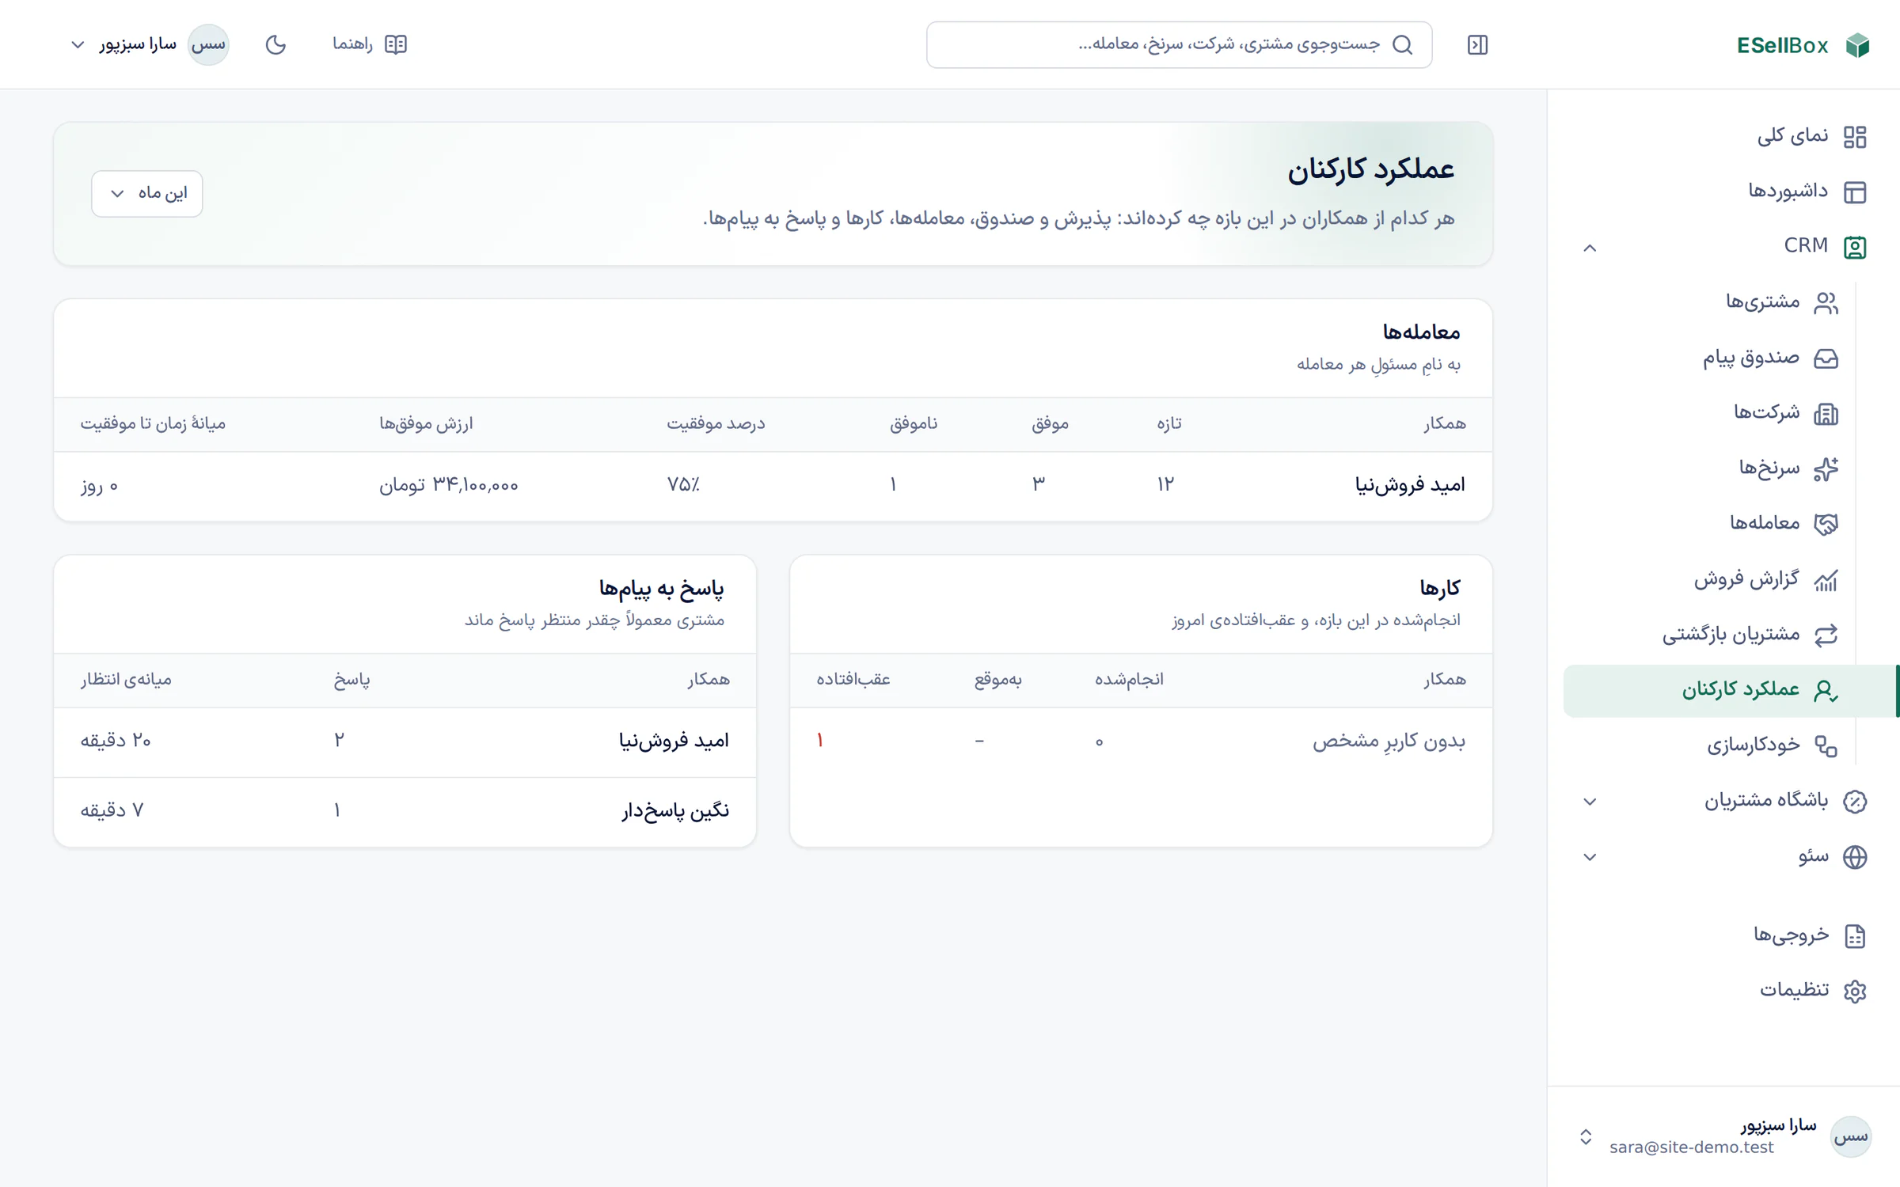Click the شرکت‌ها building icon
The image size is (1900, 1187).
1826,414
